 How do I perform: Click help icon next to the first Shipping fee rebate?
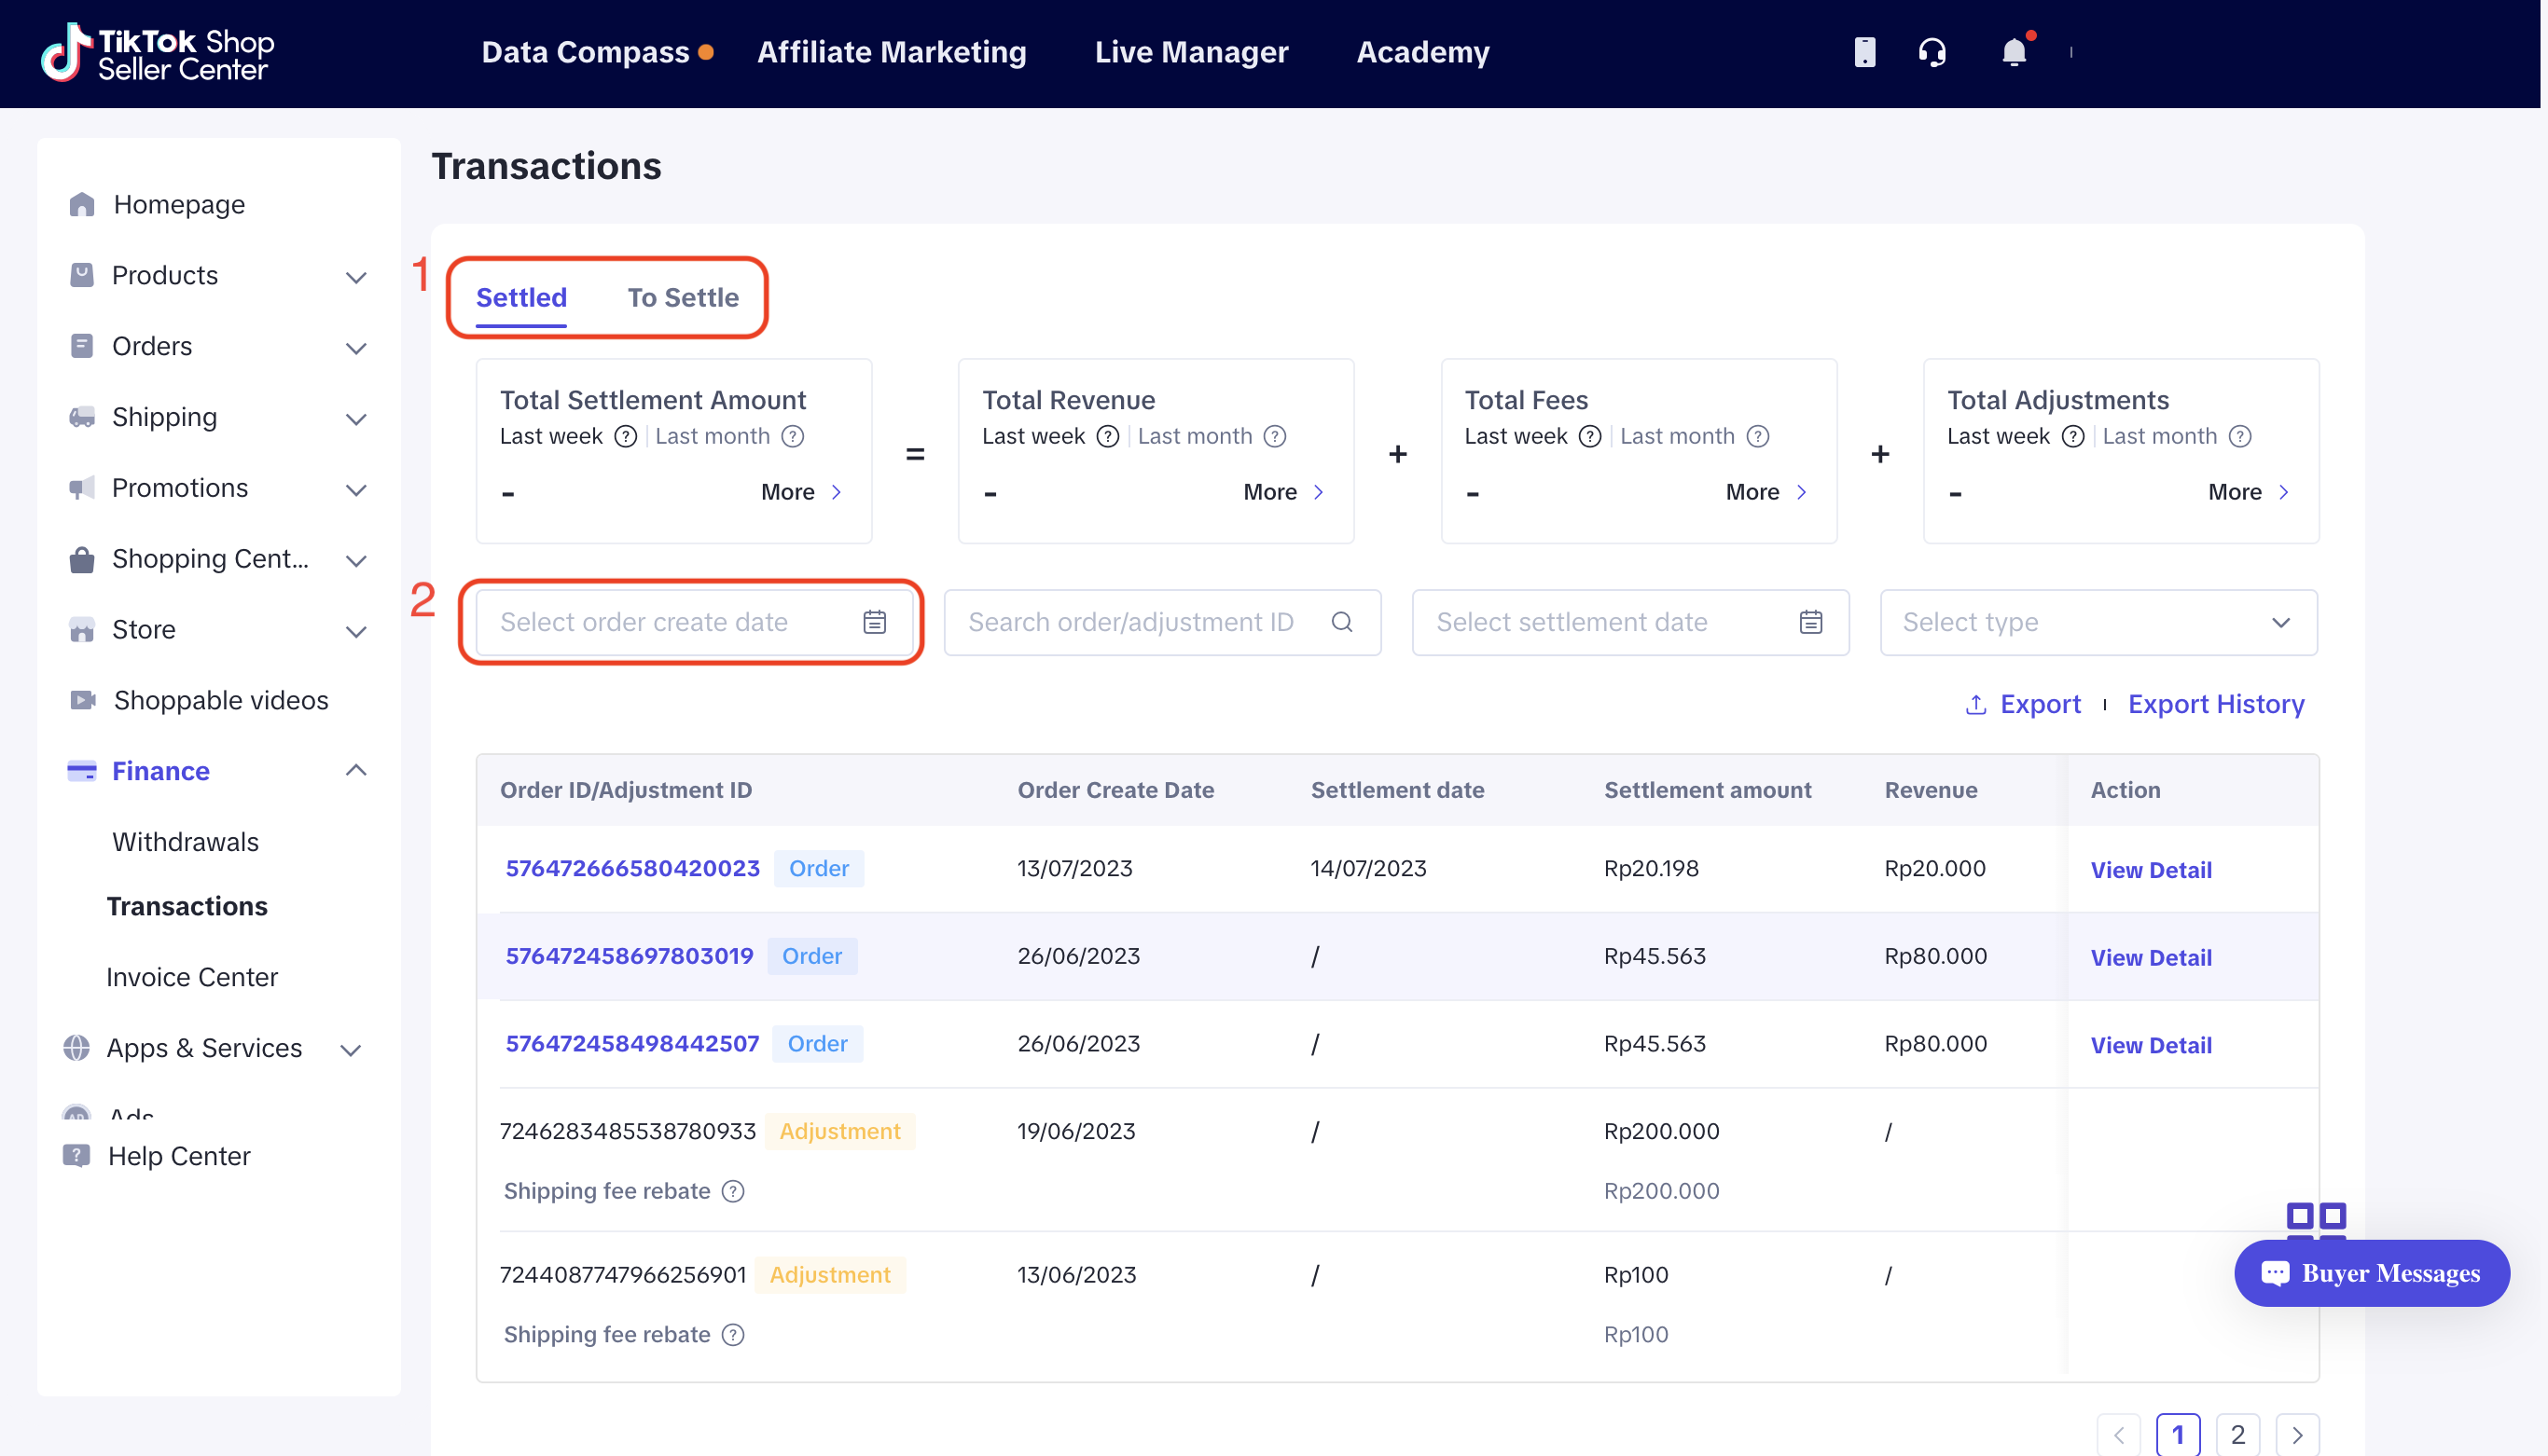[x=733, y=1191]
